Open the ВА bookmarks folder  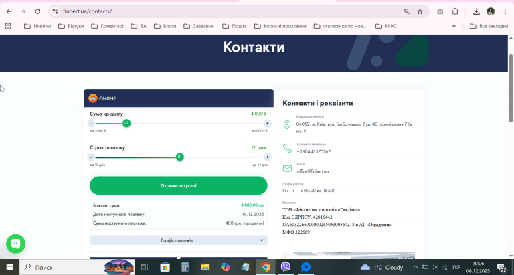coord(139,26)
